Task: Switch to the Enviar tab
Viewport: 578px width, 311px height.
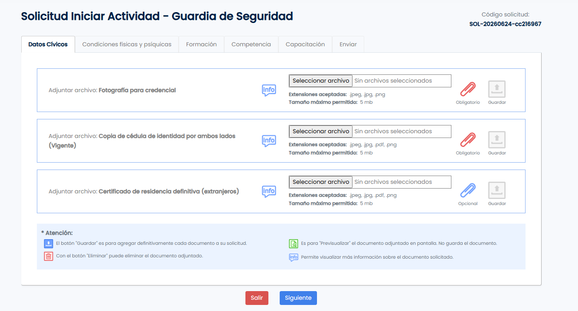Action: (x=348, y=44)
